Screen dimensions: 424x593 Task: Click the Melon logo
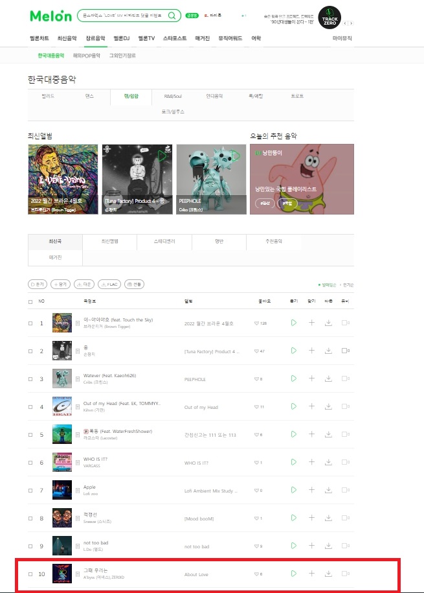50,16
